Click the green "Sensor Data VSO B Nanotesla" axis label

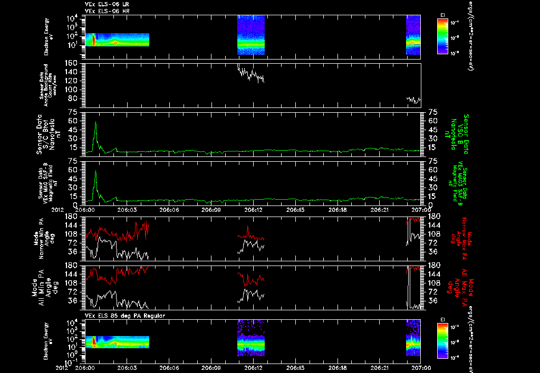[x=457, y=134]
